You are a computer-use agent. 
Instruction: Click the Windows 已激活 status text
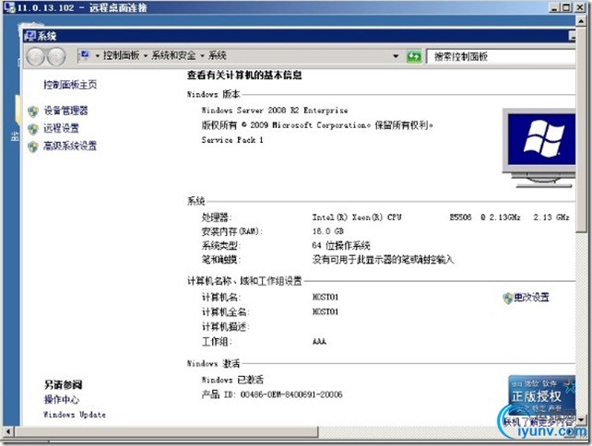(232, 380)
